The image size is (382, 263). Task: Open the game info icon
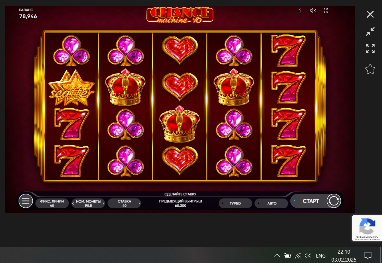[x=300, y=11]
